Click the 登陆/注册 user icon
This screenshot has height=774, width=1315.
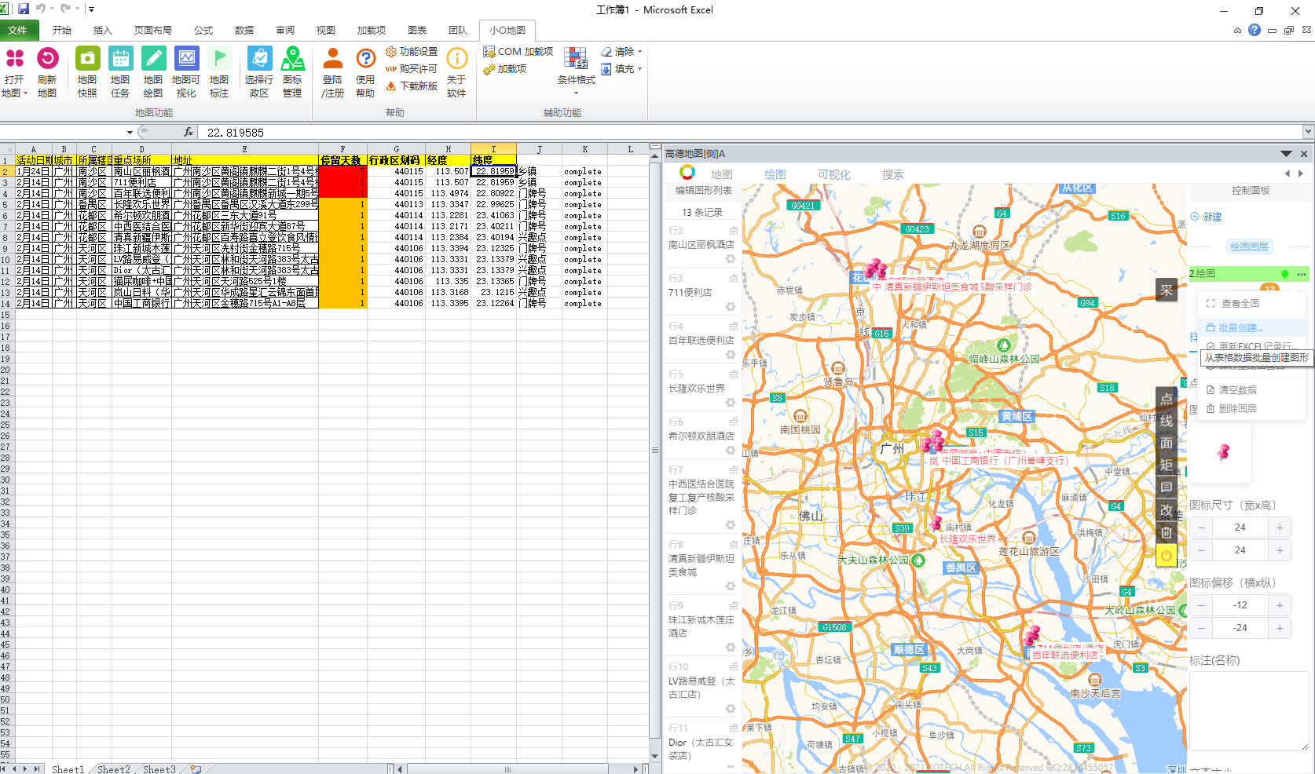333,59
